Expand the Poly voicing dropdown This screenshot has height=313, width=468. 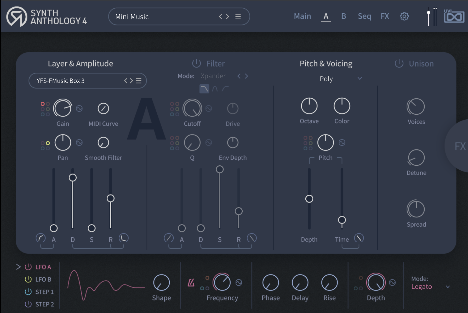(359, 79)
